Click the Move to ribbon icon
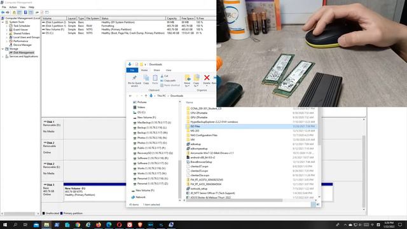The height and width of the screenshot is (229, 407). point(188,81)
